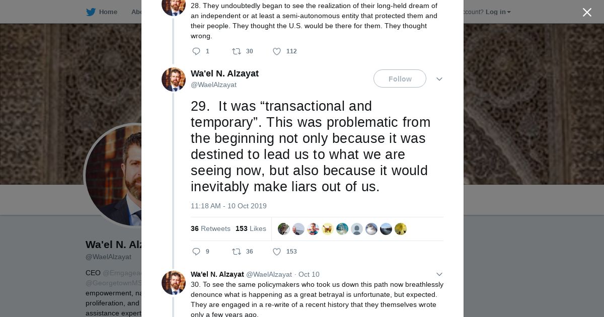This screenshot has height=317, width=604.
Task: View the 36 Retweets list
Action: 210,228
